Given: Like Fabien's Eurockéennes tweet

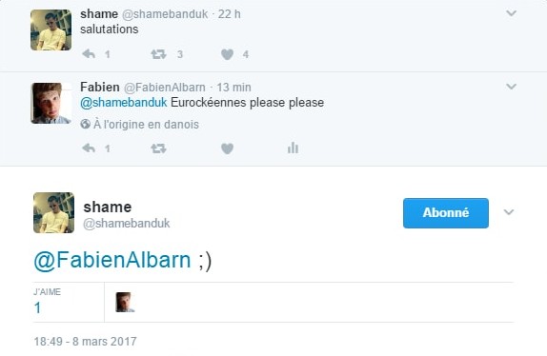Looking at the screenshot, I should (227, 148).
